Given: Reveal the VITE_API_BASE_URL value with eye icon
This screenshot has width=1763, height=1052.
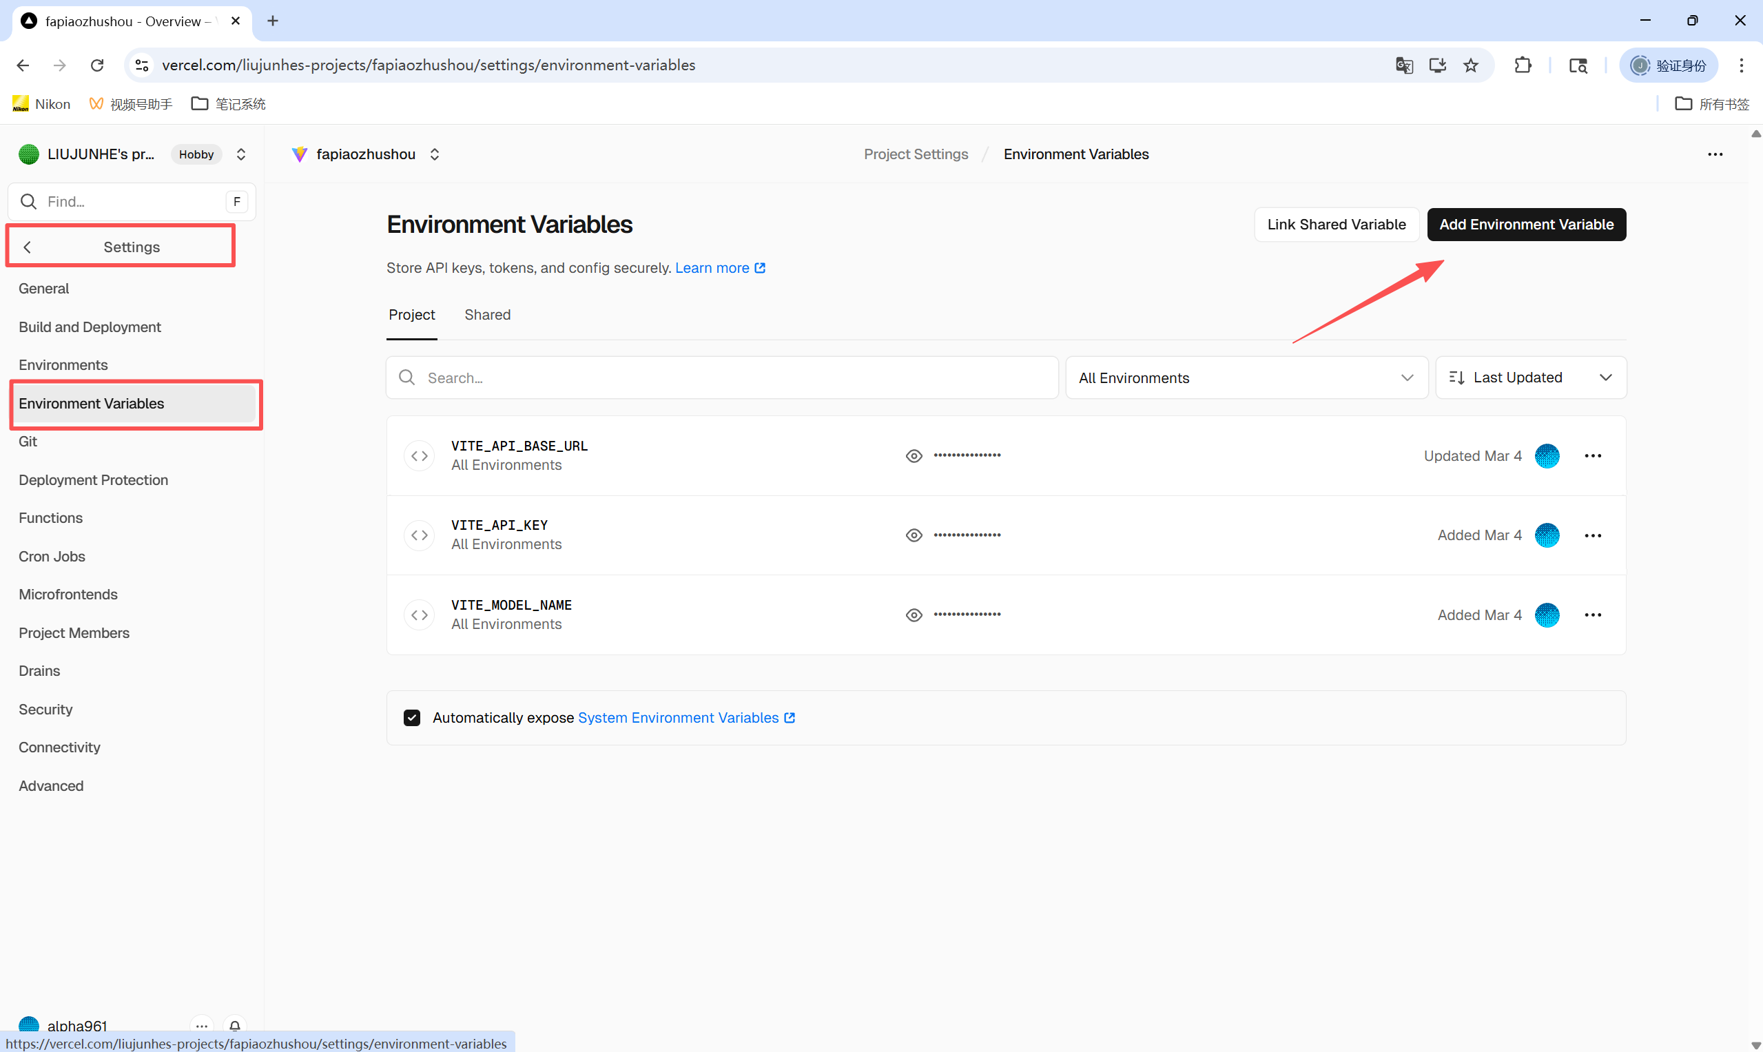Looking at the screenshot, I should (x=914, y=456).
